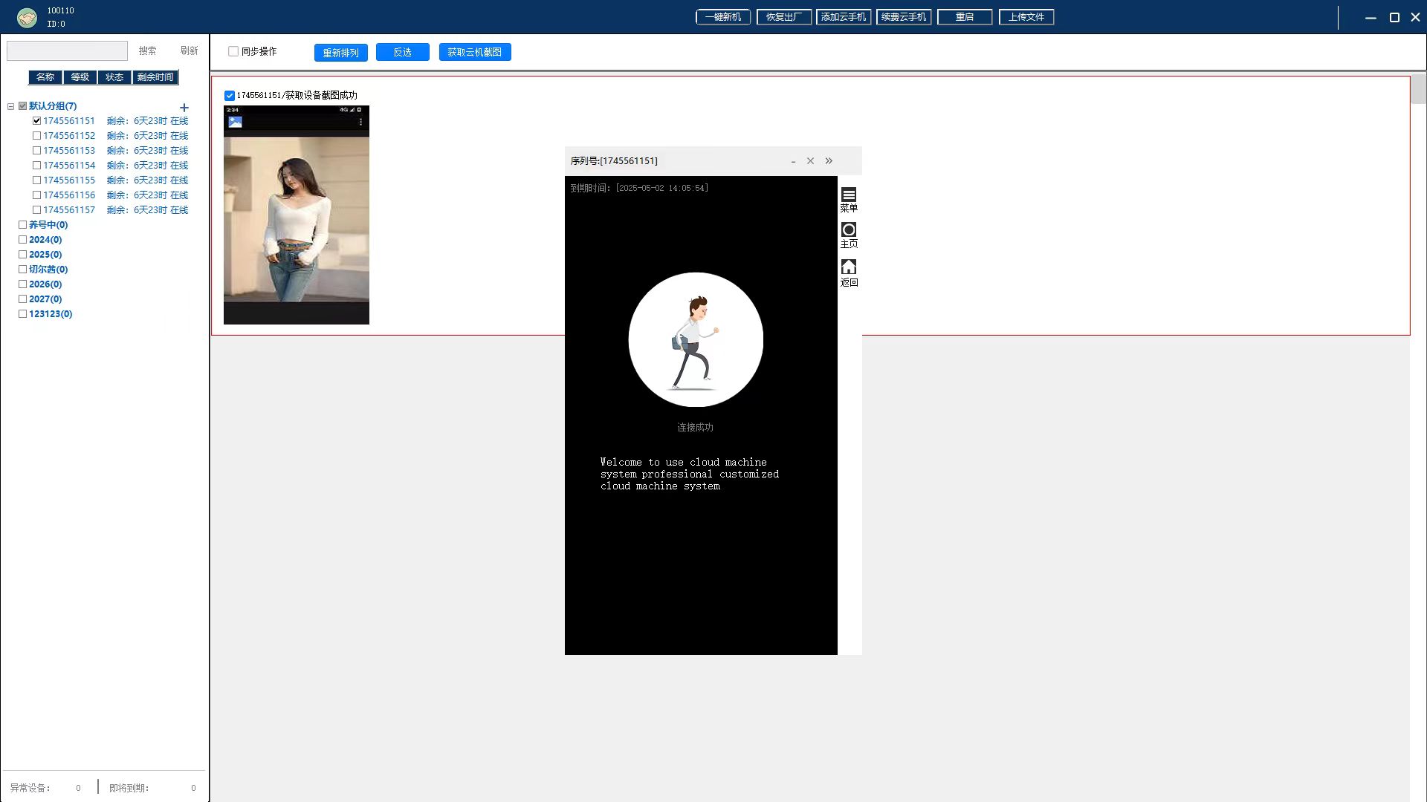
Task: Click the 获取云机截图 button
Action: point(474,52)
